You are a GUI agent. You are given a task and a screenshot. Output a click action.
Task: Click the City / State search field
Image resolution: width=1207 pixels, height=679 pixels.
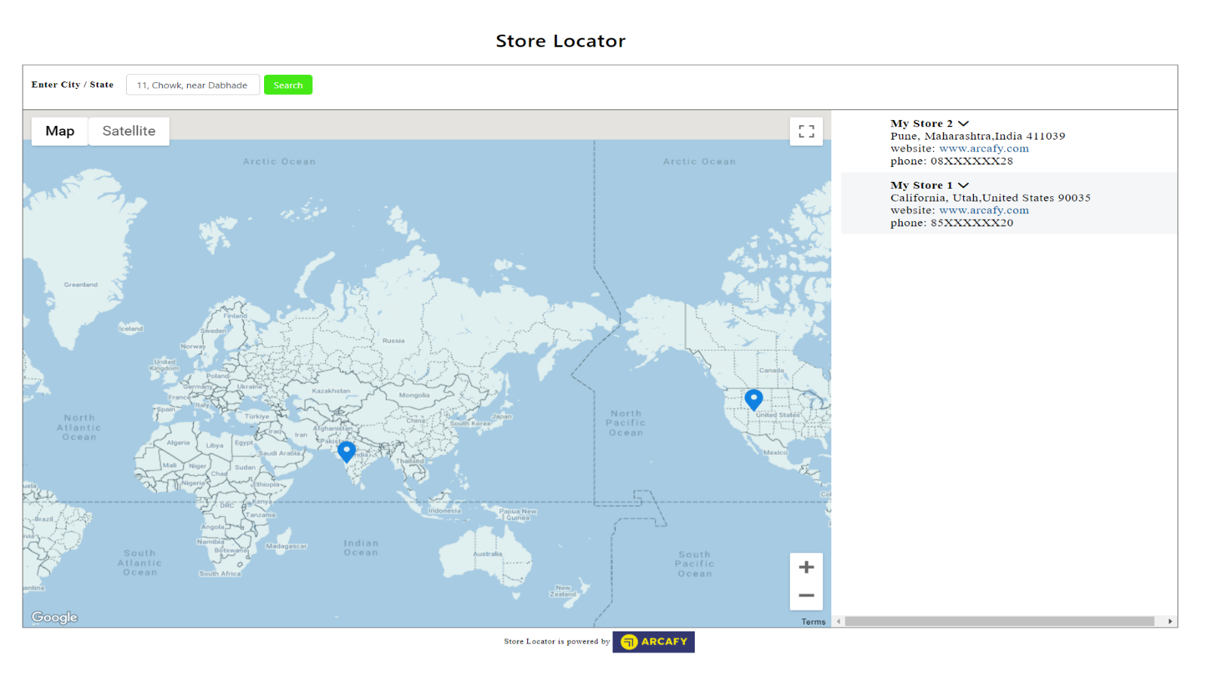coord(192,84)
